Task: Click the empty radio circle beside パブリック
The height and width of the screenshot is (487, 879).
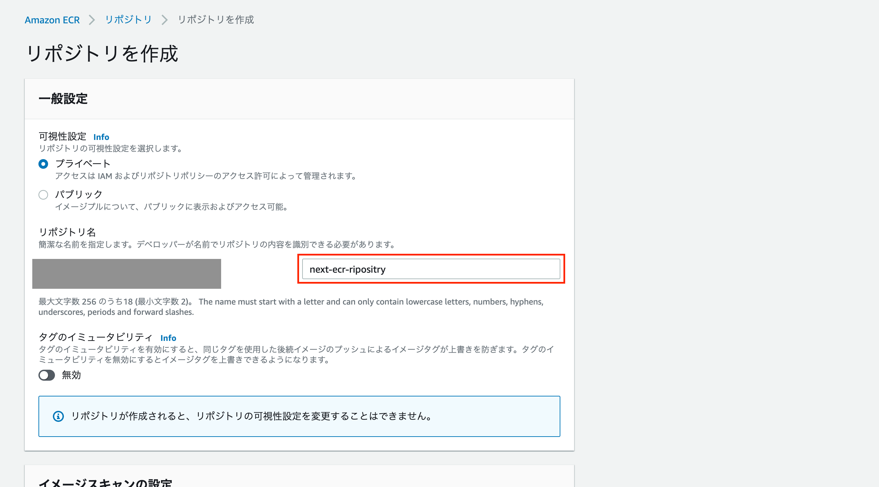Action: click(x=43, y=194)
